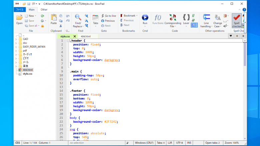Collapse the body block fold marker

(x=68, y=118)
